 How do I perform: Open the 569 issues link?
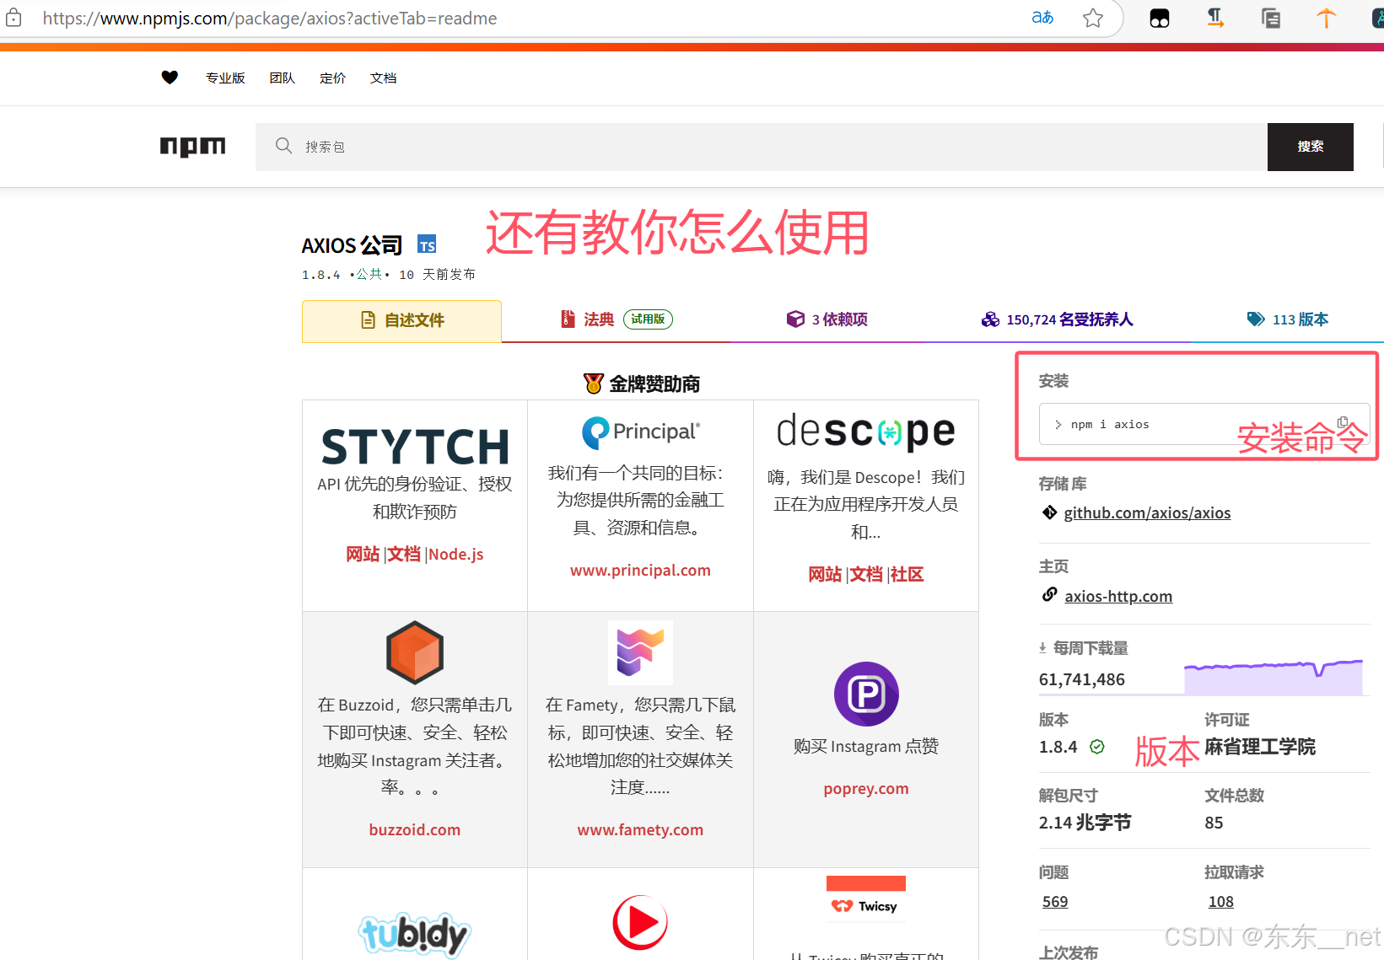[1055, 902]
